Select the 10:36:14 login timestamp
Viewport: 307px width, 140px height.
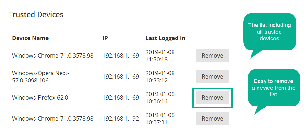(160, 98)
